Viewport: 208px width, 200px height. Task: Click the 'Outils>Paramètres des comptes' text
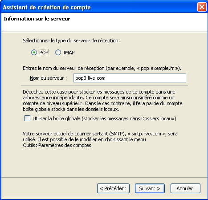57,145
